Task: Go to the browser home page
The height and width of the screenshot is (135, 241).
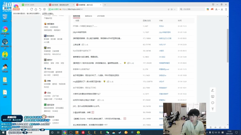Action: 36,9
